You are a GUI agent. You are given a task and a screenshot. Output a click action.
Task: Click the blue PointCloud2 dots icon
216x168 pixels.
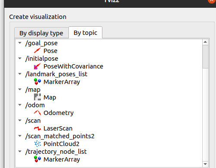[37, 144]
